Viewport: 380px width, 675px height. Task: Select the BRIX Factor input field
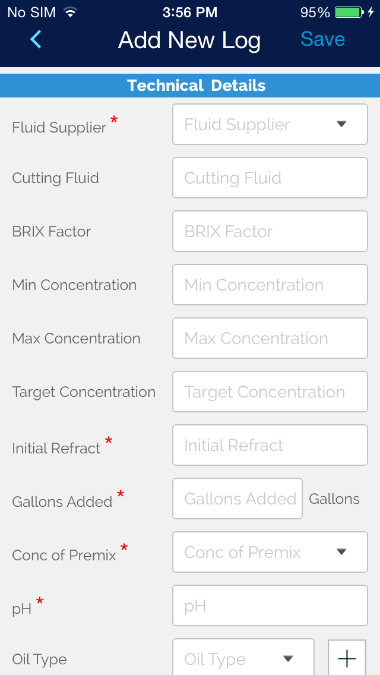(270, 231)
